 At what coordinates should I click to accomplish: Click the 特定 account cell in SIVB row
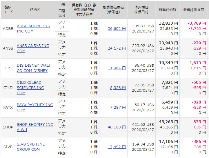tap(62, 153)
